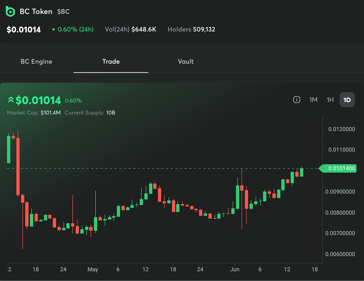The image size is (364, 281).
Task: Set chart interval to 1H
Action: click(330, 100)
